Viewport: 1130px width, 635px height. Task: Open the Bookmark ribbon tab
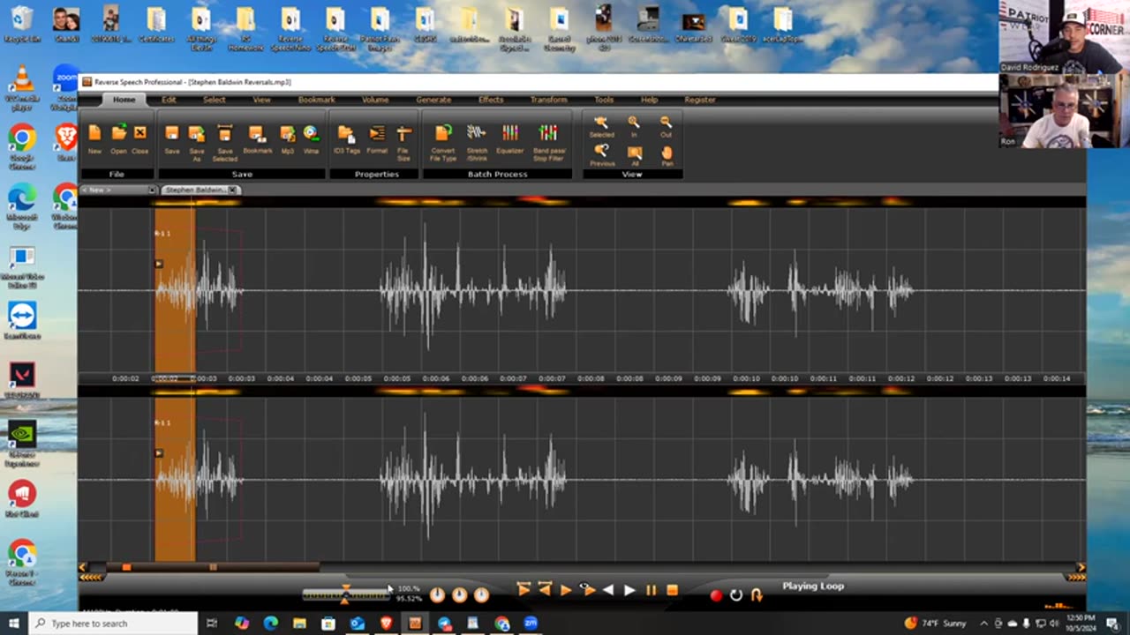pos(316,100)
